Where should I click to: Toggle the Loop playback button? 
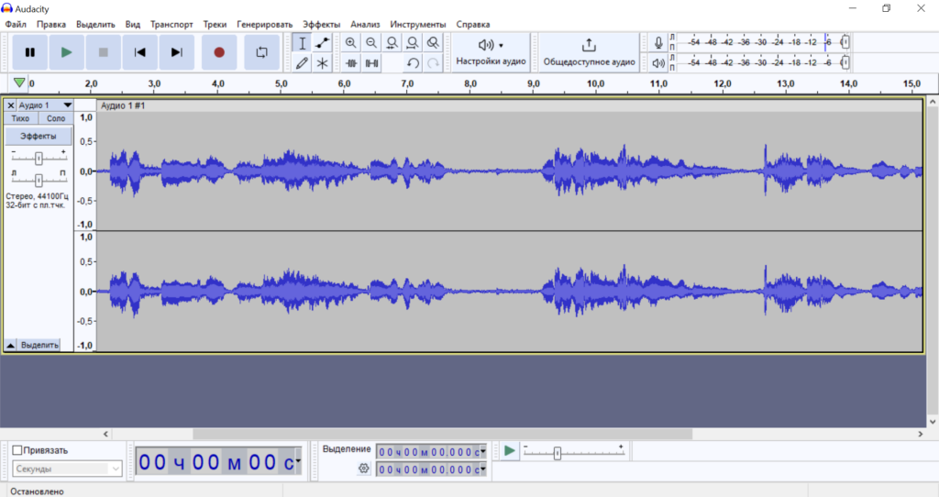tap(261, 52)
